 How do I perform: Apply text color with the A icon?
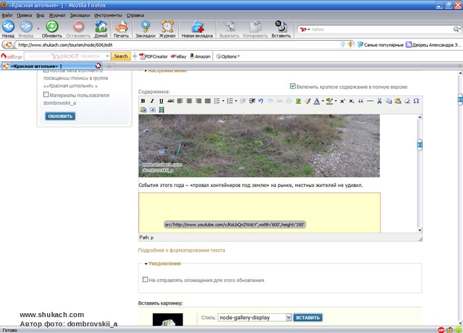[x=317, y=101]
